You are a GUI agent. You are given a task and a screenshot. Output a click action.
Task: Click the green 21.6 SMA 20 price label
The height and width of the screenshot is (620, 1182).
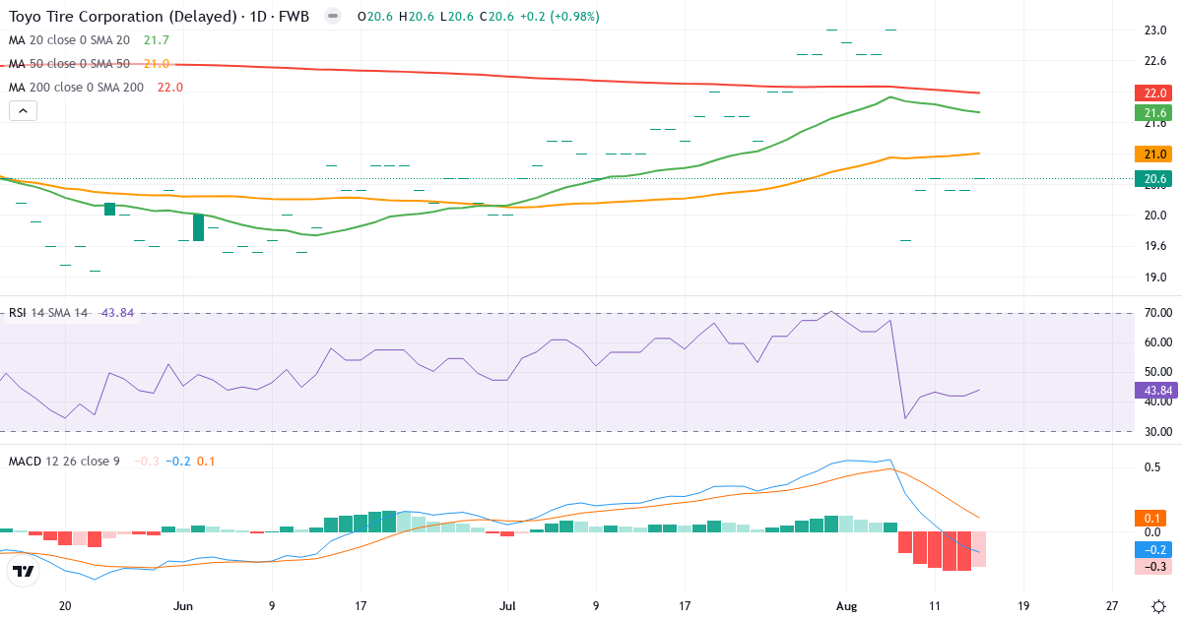tap(1154, 113)
